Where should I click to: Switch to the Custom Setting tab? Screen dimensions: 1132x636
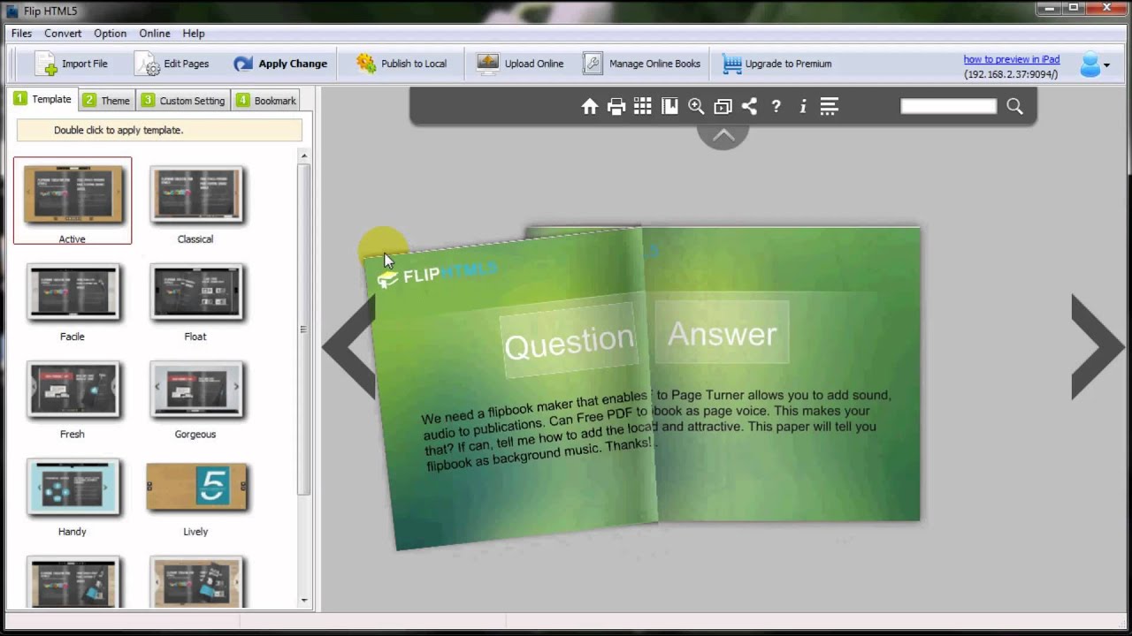pyautogui.click(x=183, y=100)
